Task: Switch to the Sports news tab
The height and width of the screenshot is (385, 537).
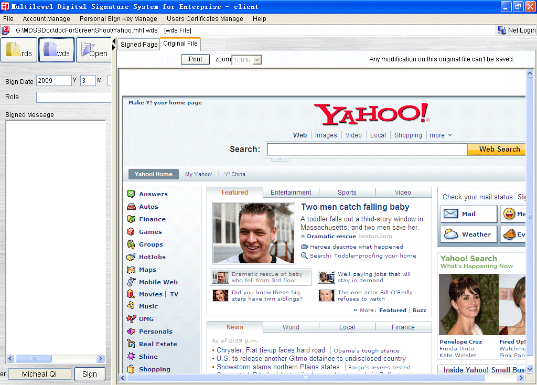Action: [x=347, y=192]
